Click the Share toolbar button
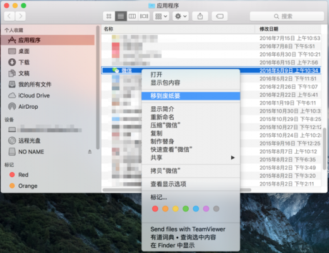The image size is (329, 253). coord(200,16)
